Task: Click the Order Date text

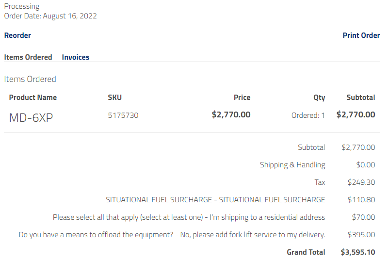Action: pos(50,16)
